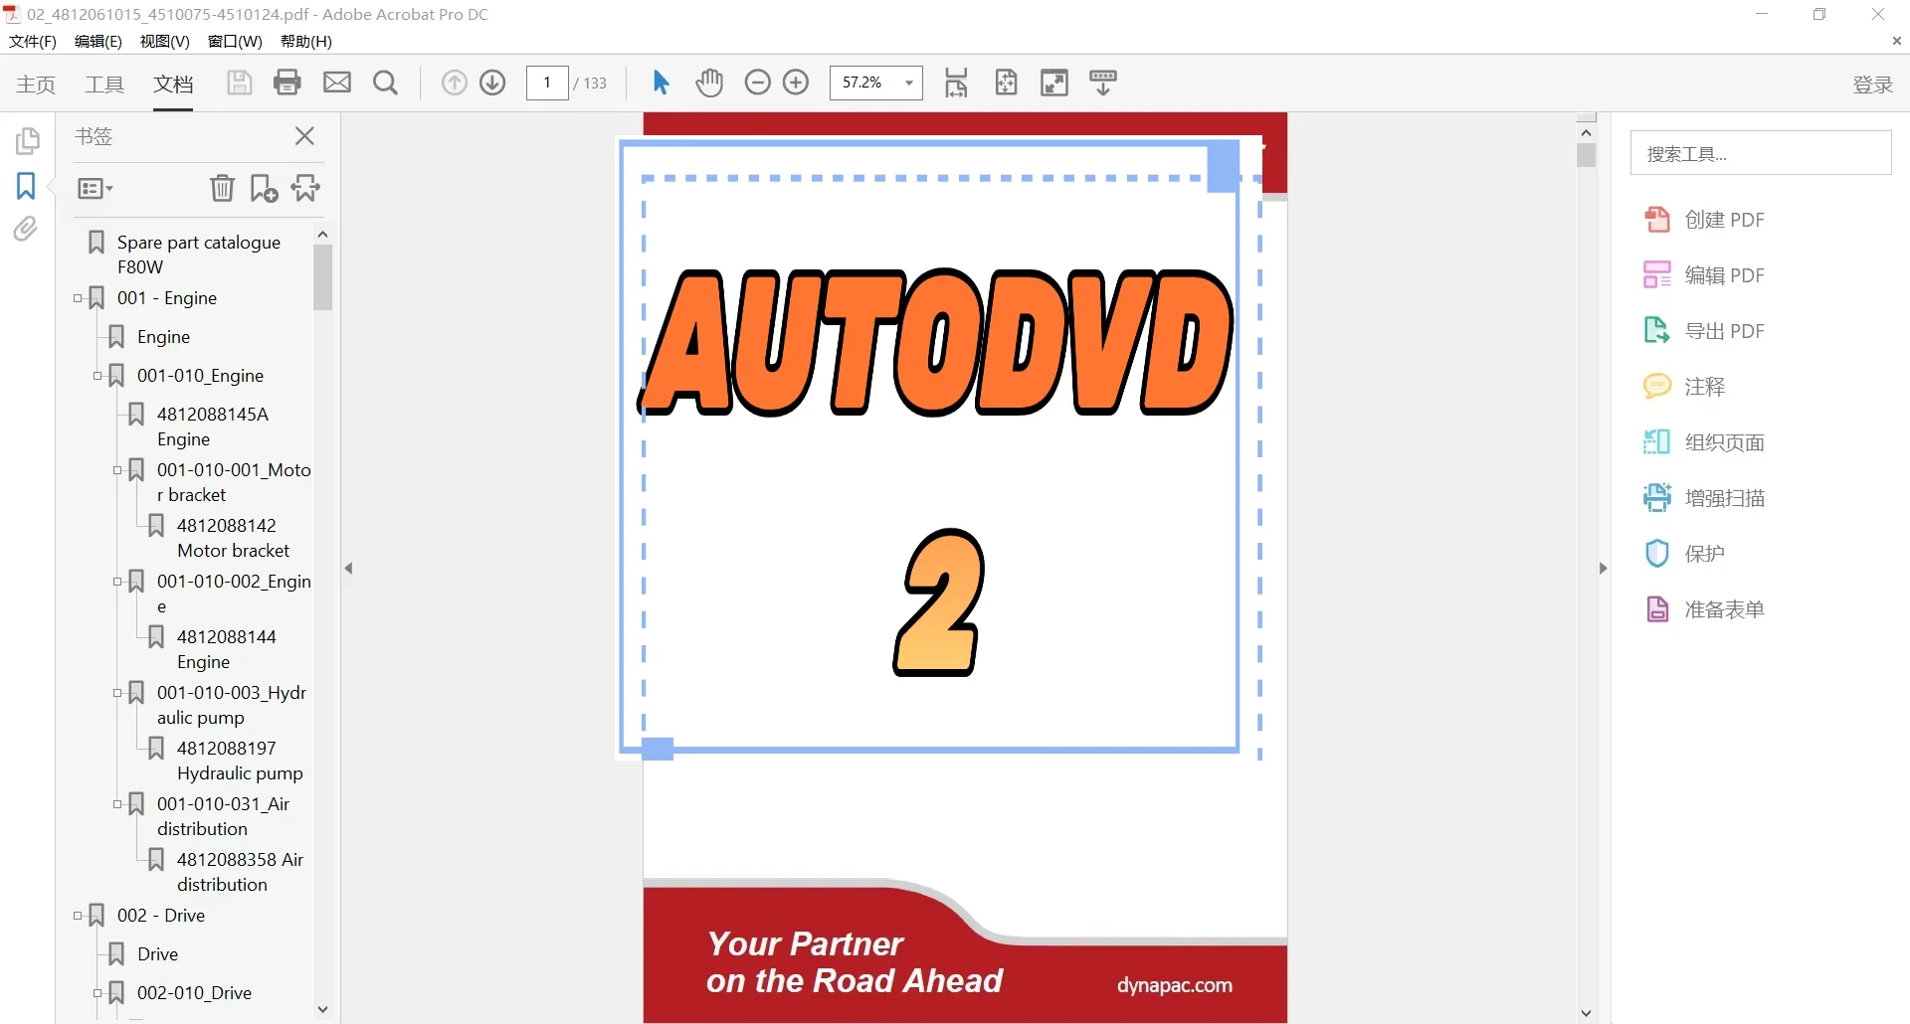The width and height of the screenshot is (1910, 1024).
Task: Zoom in with plus icon
Action: coord(796,83)
